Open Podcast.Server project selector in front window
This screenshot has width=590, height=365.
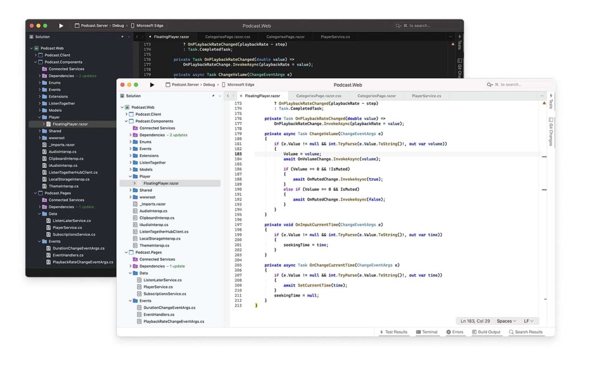[182, 85]
